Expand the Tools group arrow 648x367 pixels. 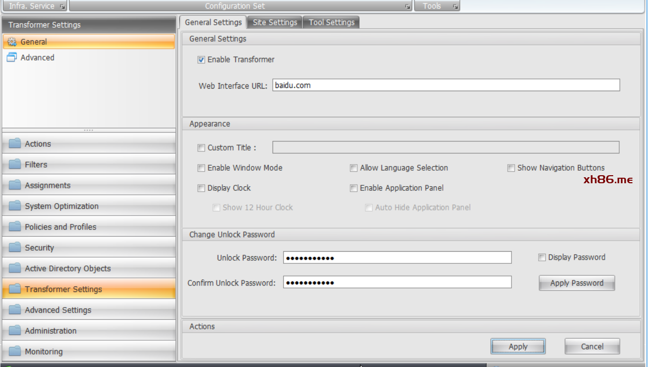pyautogui.click(x=455, y=7)
